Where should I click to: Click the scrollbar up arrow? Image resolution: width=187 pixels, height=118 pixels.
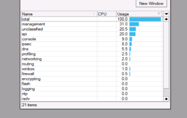[166, 19]
